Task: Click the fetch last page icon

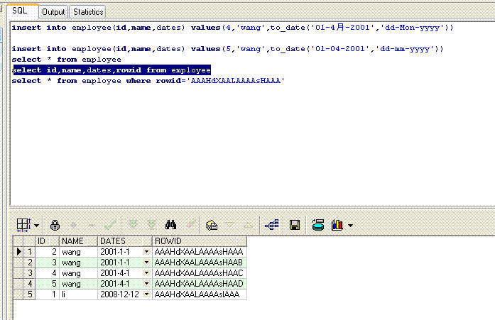Action: [x=151, y=224]
